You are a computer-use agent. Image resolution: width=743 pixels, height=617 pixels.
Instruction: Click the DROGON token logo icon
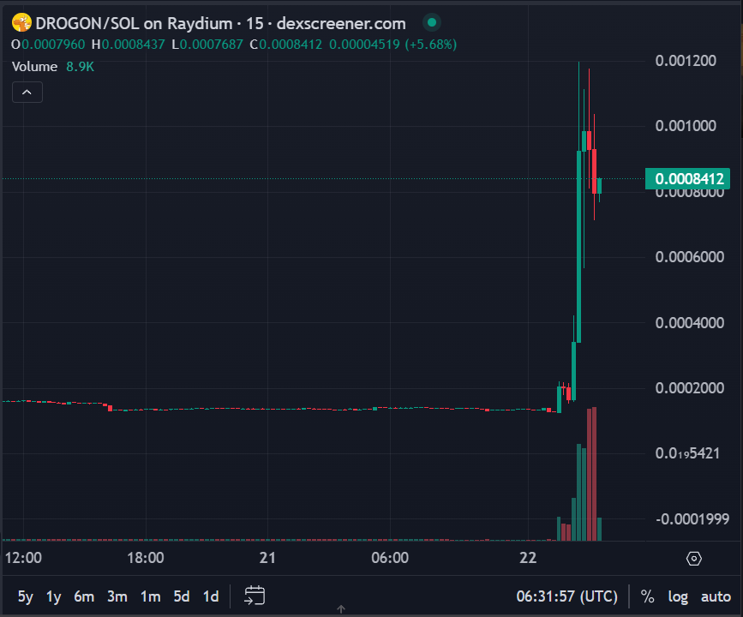pyautogui.click(x=21, y=23)
